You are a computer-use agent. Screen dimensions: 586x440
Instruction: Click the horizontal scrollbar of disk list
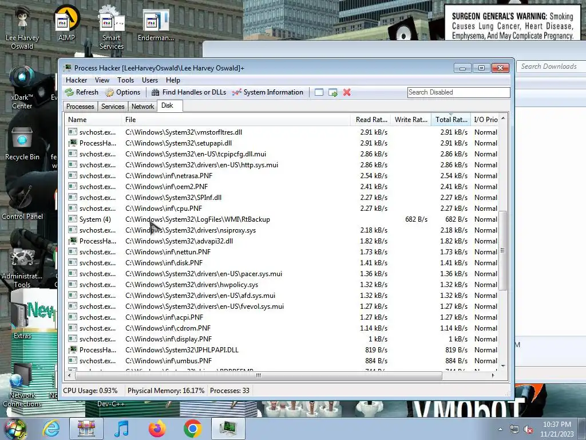tap(259, 375)
